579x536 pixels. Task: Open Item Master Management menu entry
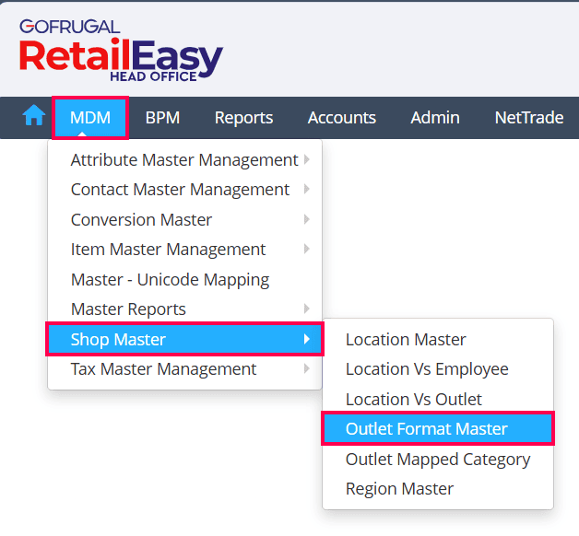click(184, 250)
